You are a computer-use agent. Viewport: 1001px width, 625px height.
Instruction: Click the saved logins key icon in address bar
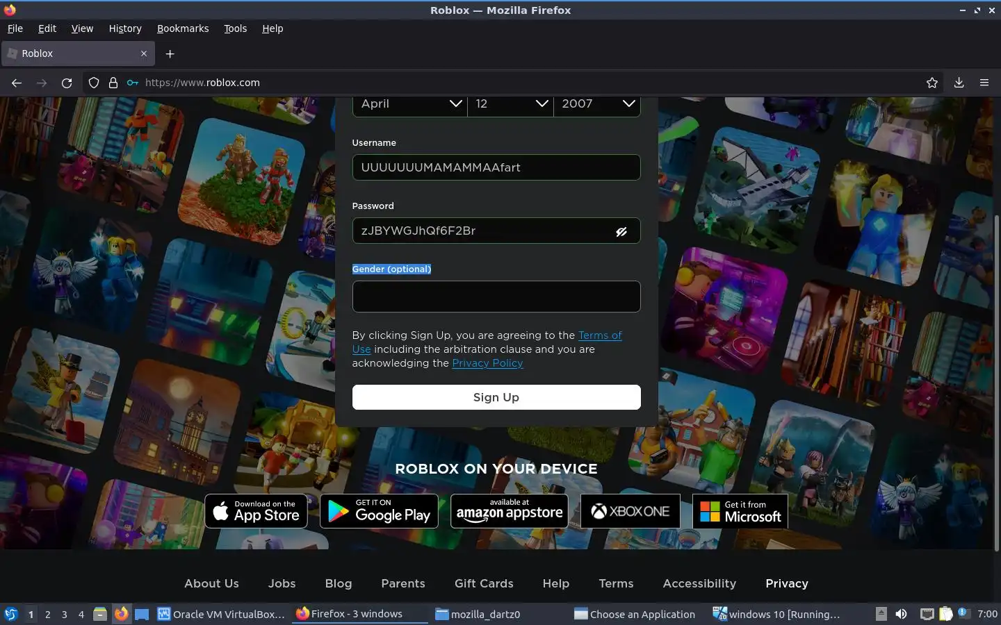coord(133,83)
